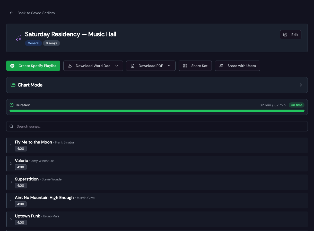Viewport: 314px width, 231px height.
Task: Click the green duration progress bar
Action: pos(157,111)
